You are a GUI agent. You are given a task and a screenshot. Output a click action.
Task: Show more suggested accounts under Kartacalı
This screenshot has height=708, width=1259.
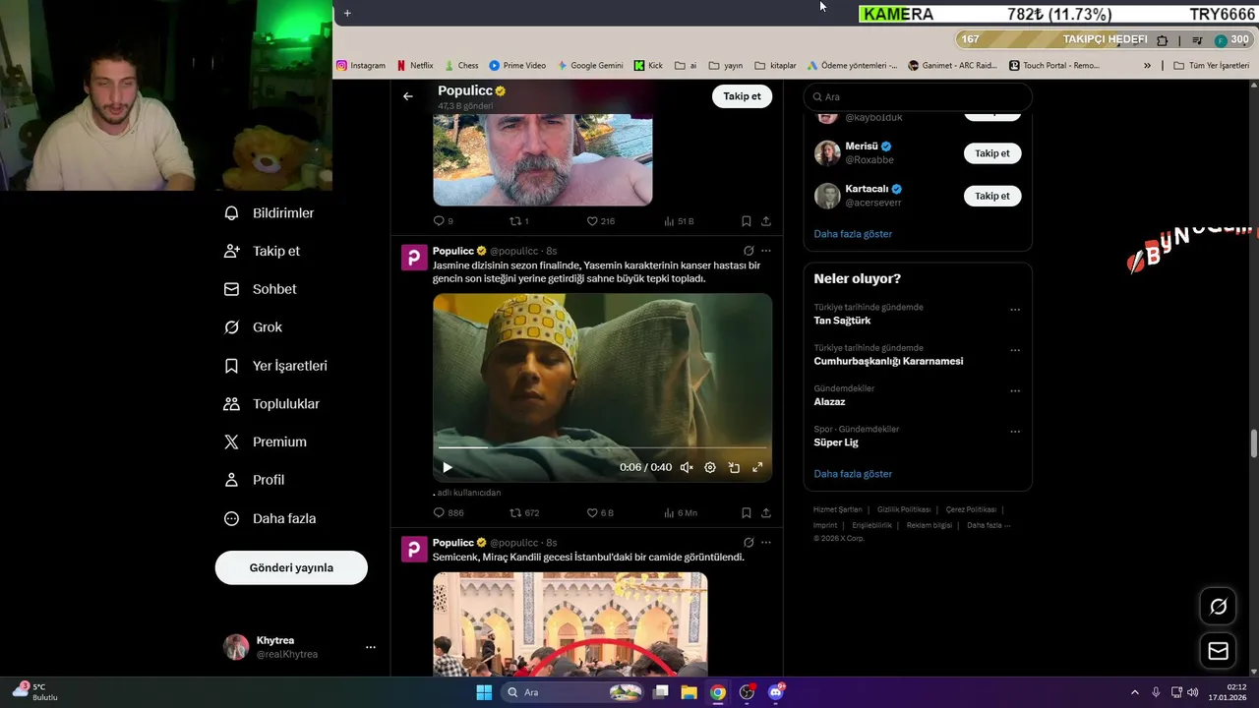(x=853, y=234)
